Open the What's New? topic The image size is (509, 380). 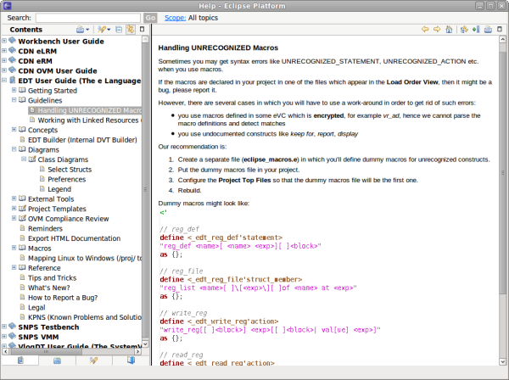(x=49, y=288)
